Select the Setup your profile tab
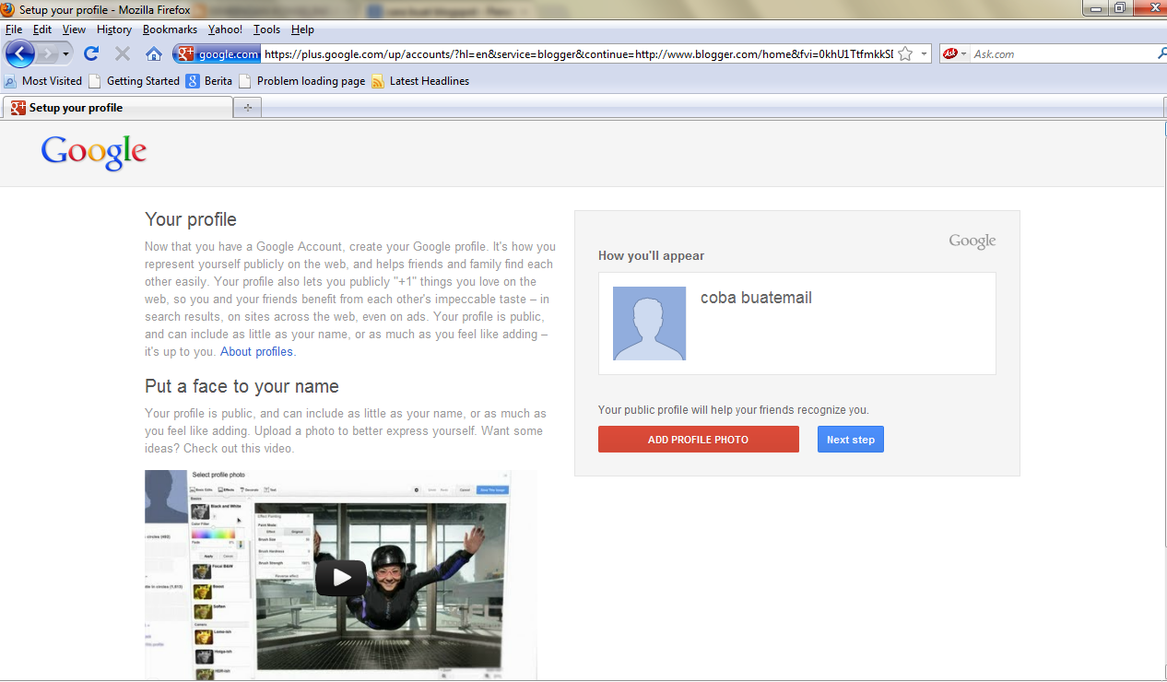The height and width of the screenshot is (682, 1167). point(117,108)
